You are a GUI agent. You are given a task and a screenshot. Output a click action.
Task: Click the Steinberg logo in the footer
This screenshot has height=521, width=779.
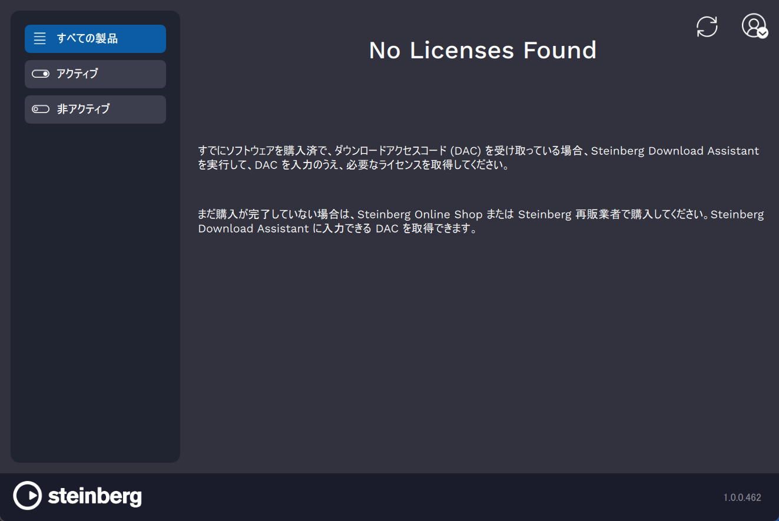(x=77, y=496)
